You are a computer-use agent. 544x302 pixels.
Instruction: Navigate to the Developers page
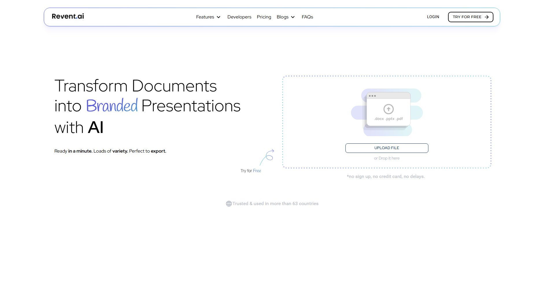pyautogui.click(x=239, y=17)
